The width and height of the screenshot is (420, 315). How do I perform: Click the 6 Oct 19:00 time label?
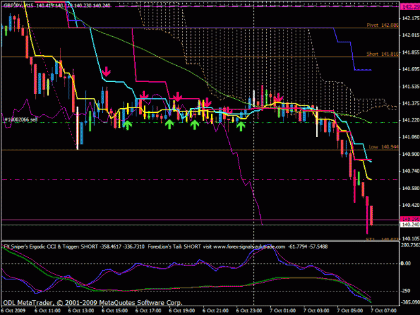182,311
